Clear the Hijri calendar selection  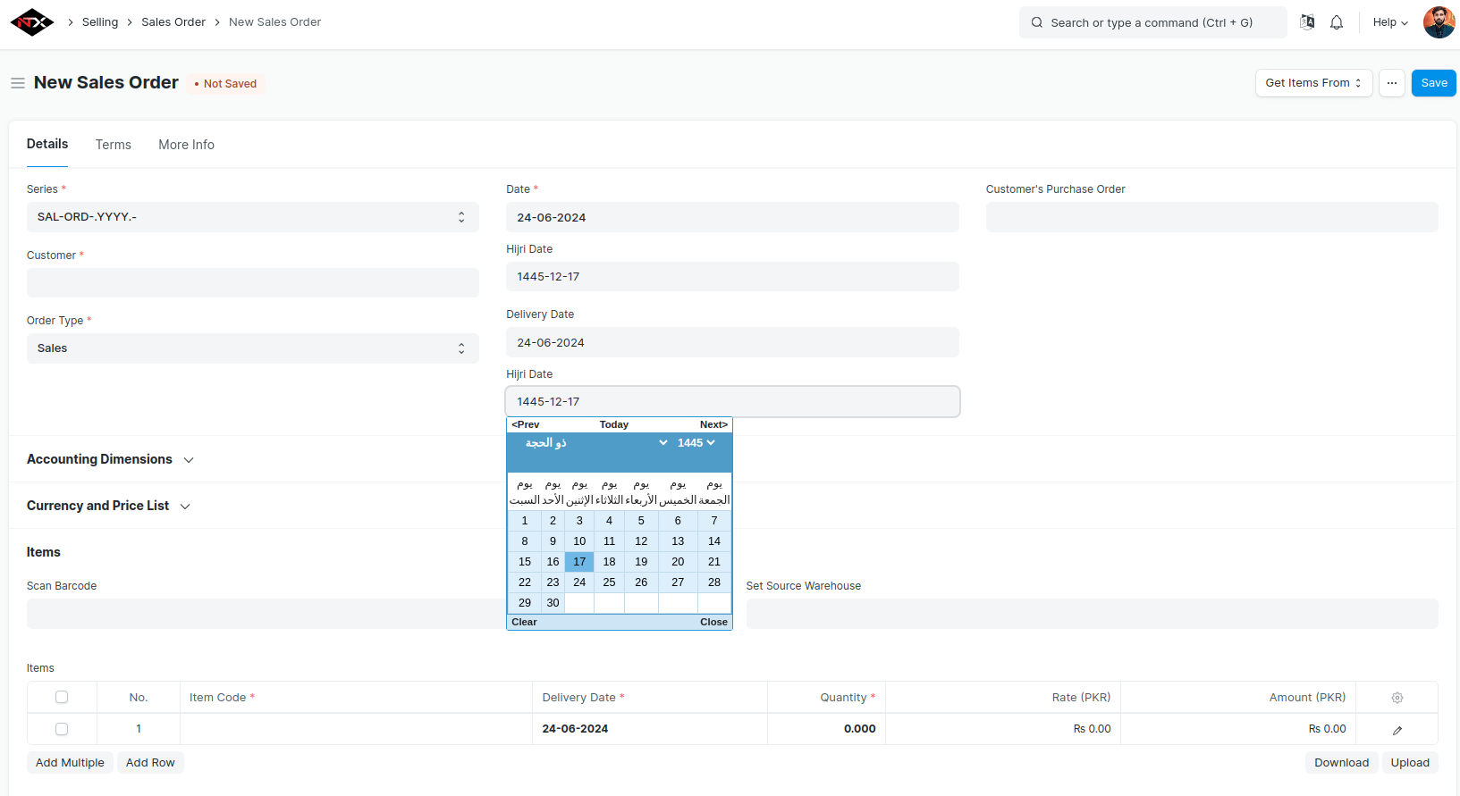pos(524,622)
